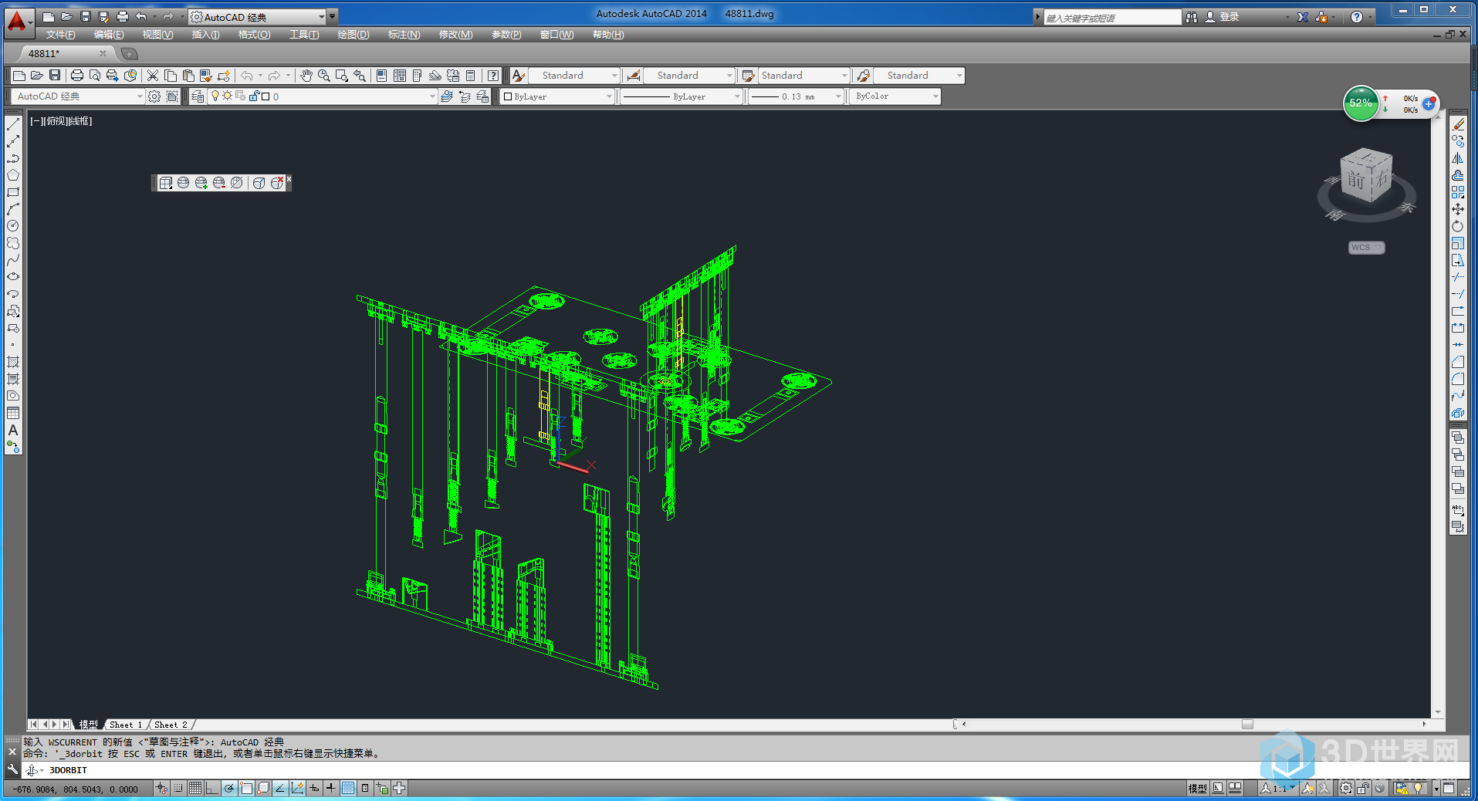Select the Polygon draw tool
Viewport: 1478px width, 801px height.
tap(13, 175)
